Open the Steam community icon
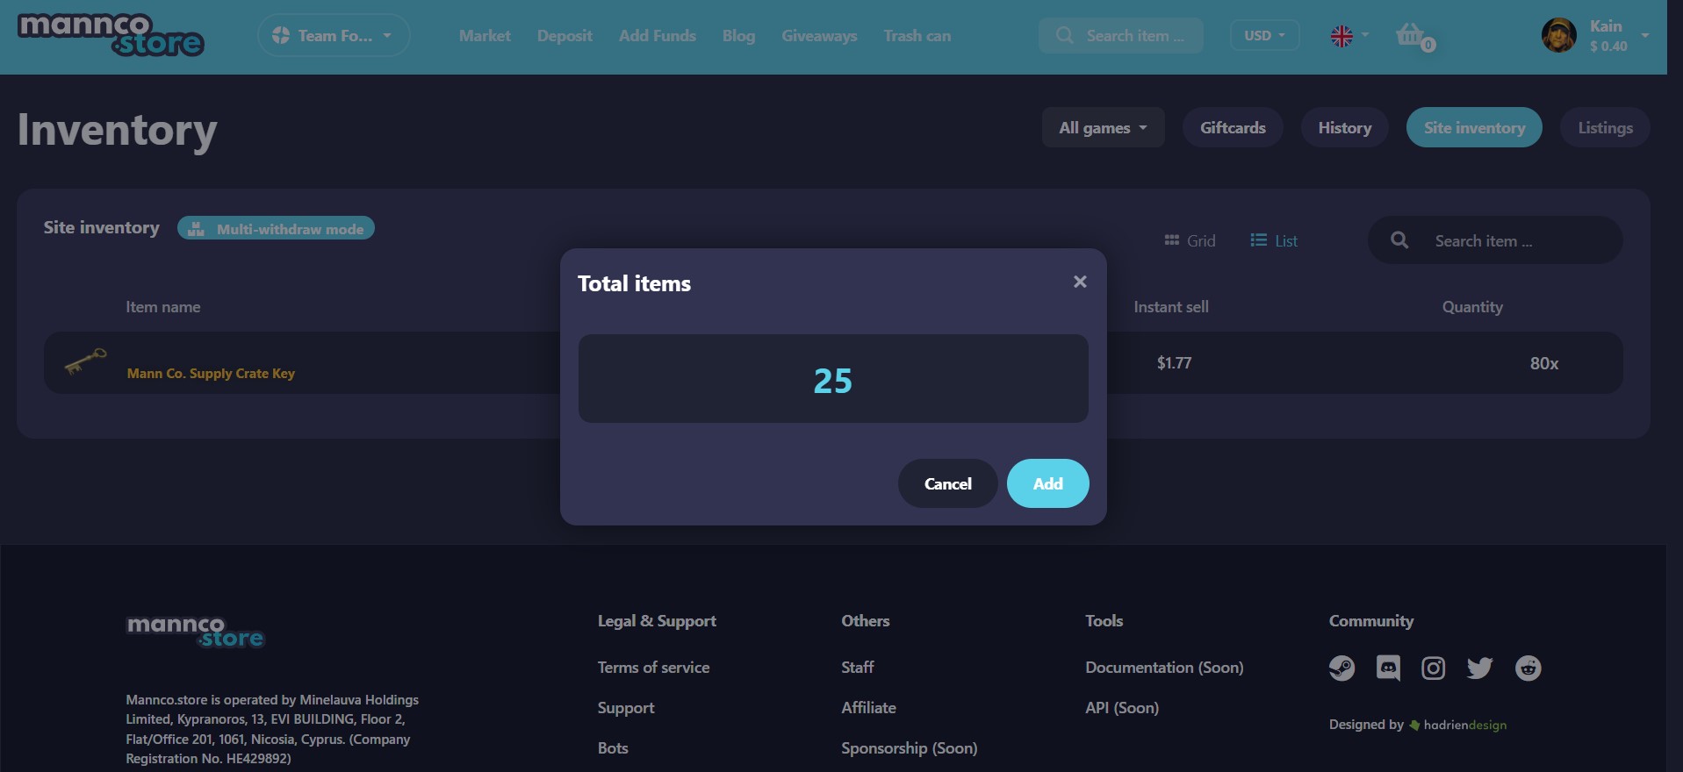Image resolution: width=1683 pixels, height=772 pixels. click(x=1341, y=668)
